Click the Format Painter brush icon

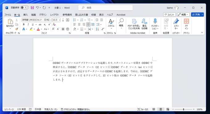pos(17,29)
